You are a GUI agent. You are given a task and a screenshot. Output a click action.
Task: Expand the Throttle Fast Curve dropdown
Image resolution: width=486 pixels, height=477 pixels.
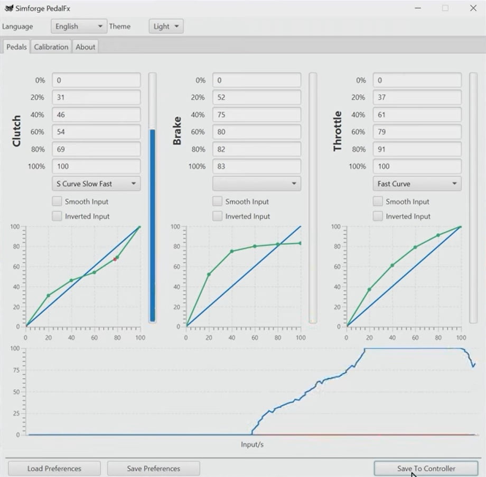click(x=417, y=184)
